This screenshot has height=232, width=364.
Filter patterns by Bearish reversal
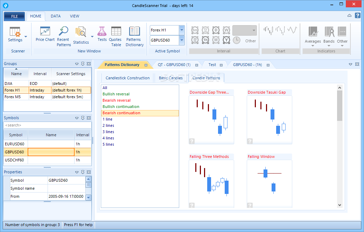click(117, 100)
